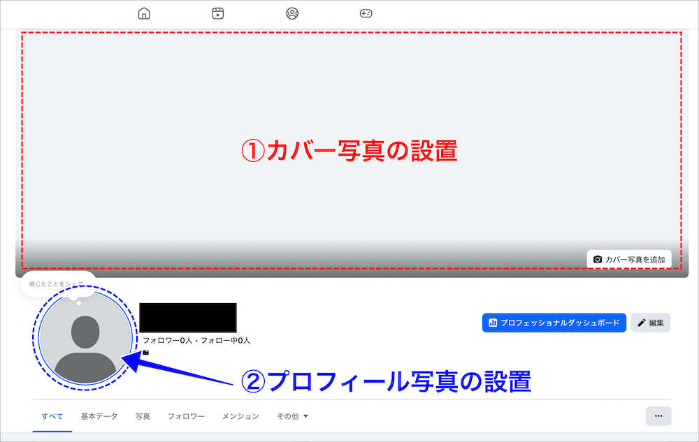The height and width of the screenshot is (442, 699).
Task: Click the pencil icon on the 編集 button
Action: point(641,323)
